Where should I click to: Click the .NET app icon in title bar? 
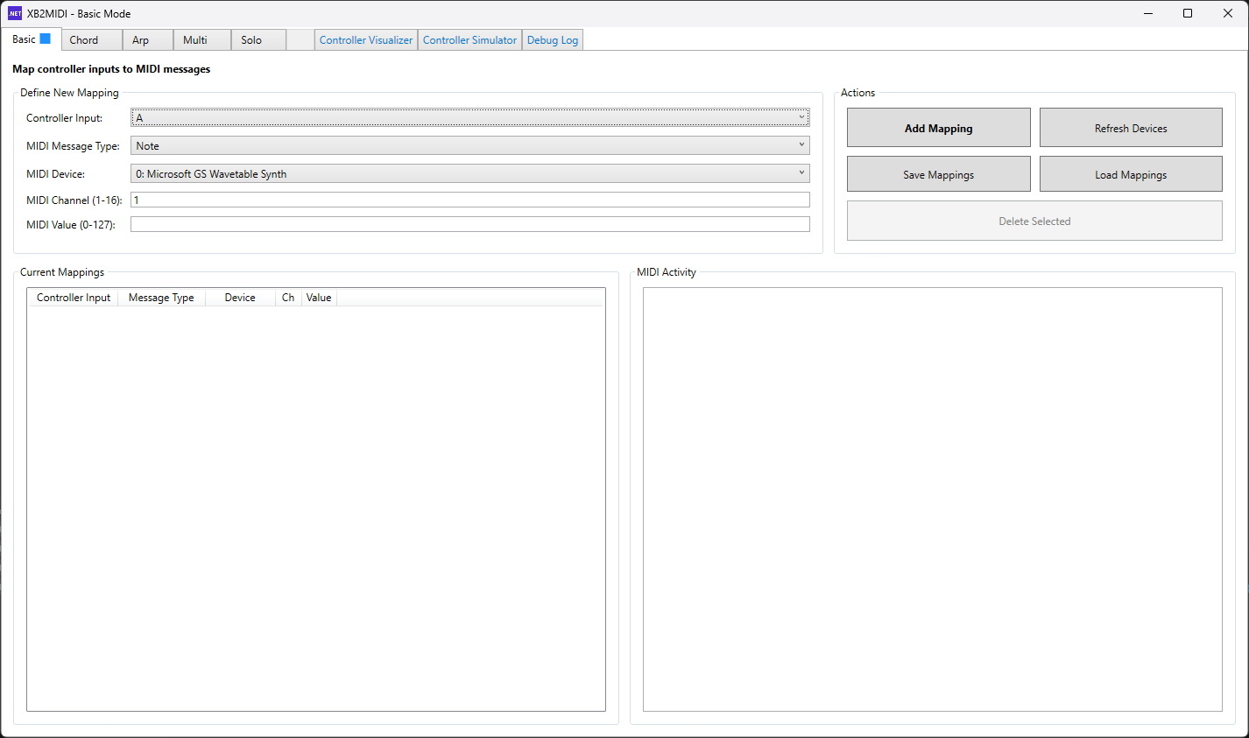[x=14, y=13]
